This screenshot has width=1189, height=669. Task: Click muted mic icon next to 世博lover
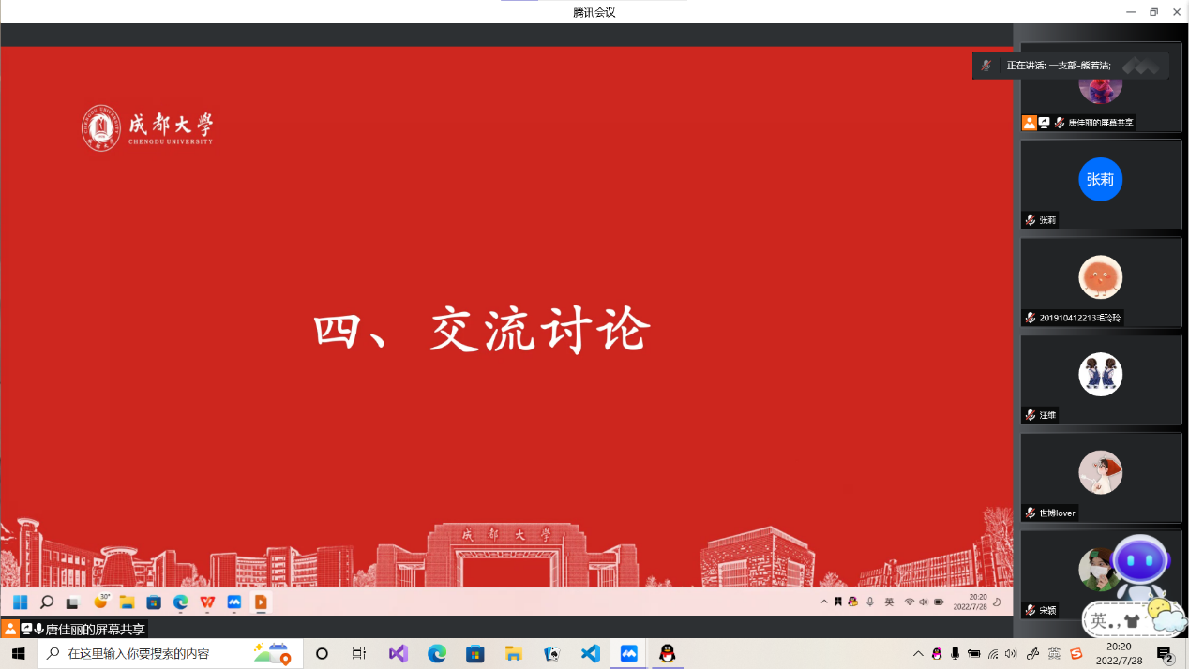coord(1031,513)
